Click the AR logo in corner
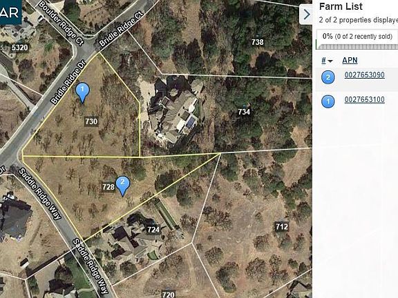This screenshot has width=398, height=298. [x=10, y=12]
